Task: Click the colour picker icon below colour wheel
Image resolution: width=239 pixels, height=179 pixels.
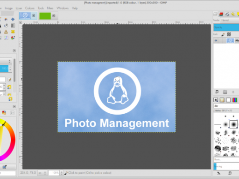Action: (x=4, y=167)
